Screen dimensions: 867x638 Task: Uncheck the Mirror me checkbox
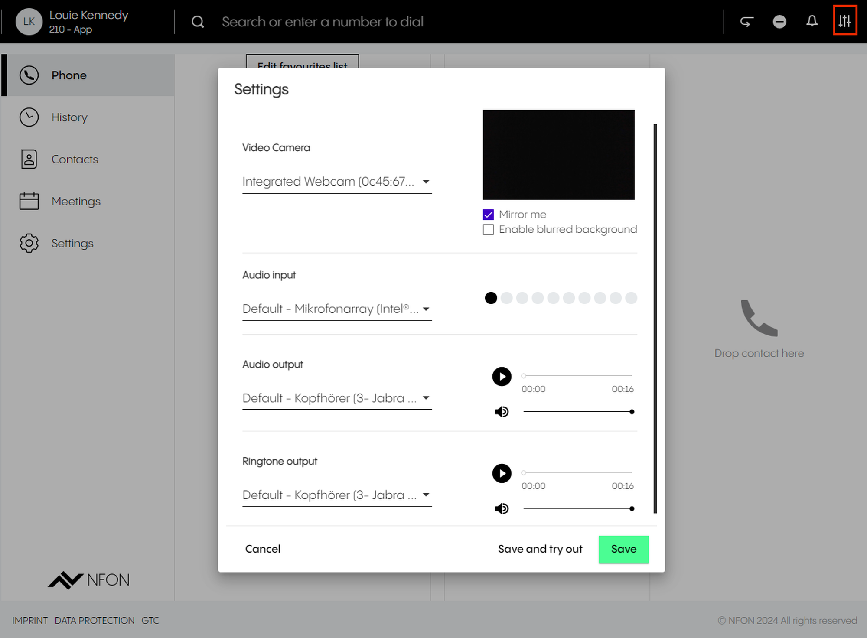(489, 215)
